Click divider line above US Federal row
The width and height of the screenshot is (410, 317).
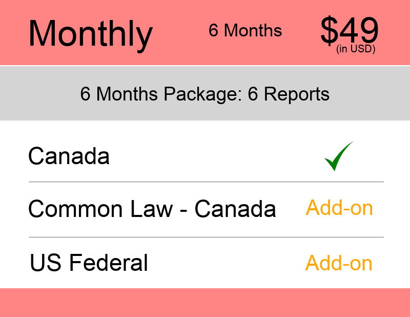(206, 237)
